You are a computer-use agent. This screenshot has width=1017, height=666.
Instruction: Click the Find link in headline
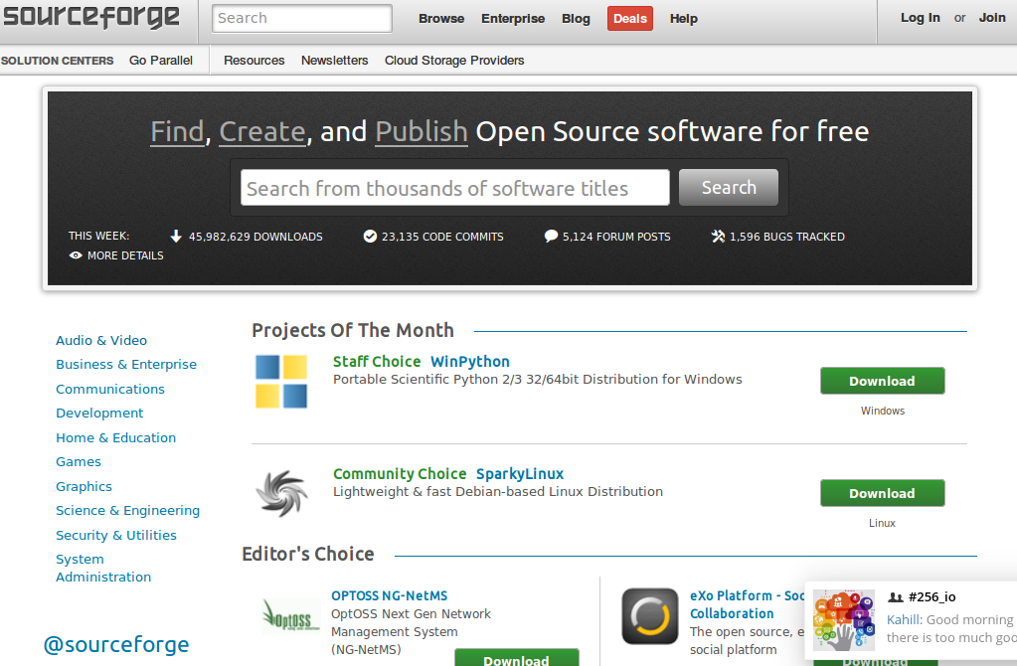[x=178, y=131]
